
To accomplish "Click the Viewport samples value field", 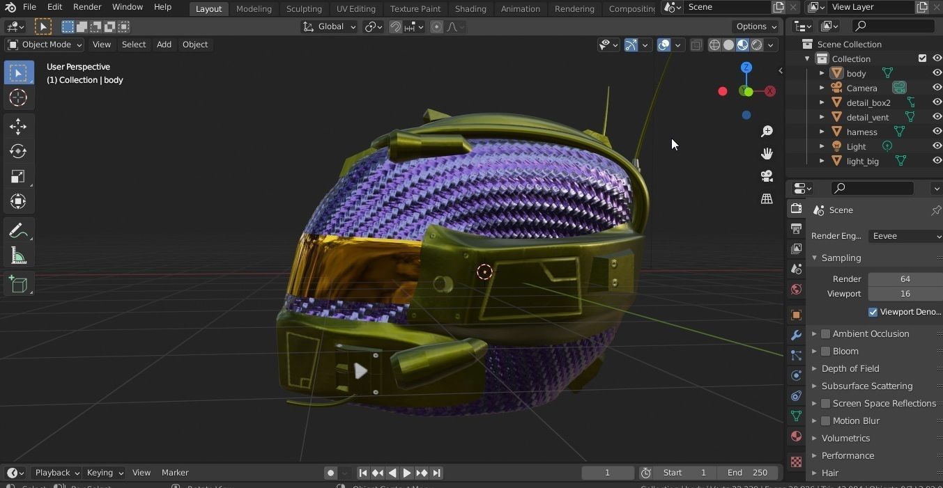I will 905,294.
